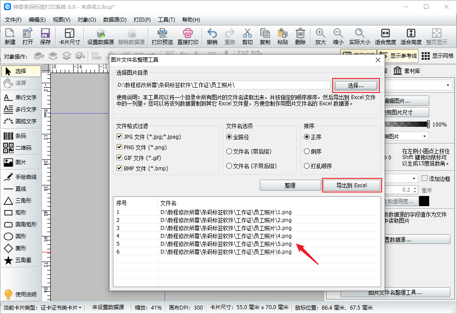Screen dimensions: 457x314
Task: Click the 打印预览 print preview icon
Action: point(162,36)
